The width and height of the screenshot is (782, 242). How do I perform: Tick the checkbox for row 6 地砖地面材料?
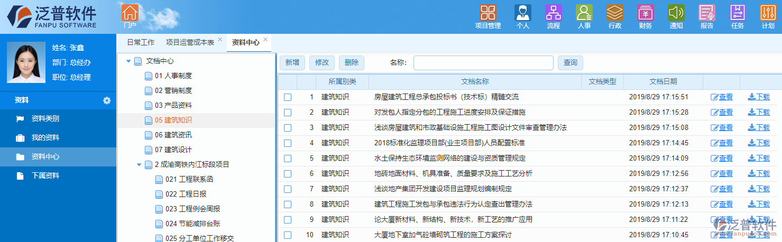(x=288, y=174)
